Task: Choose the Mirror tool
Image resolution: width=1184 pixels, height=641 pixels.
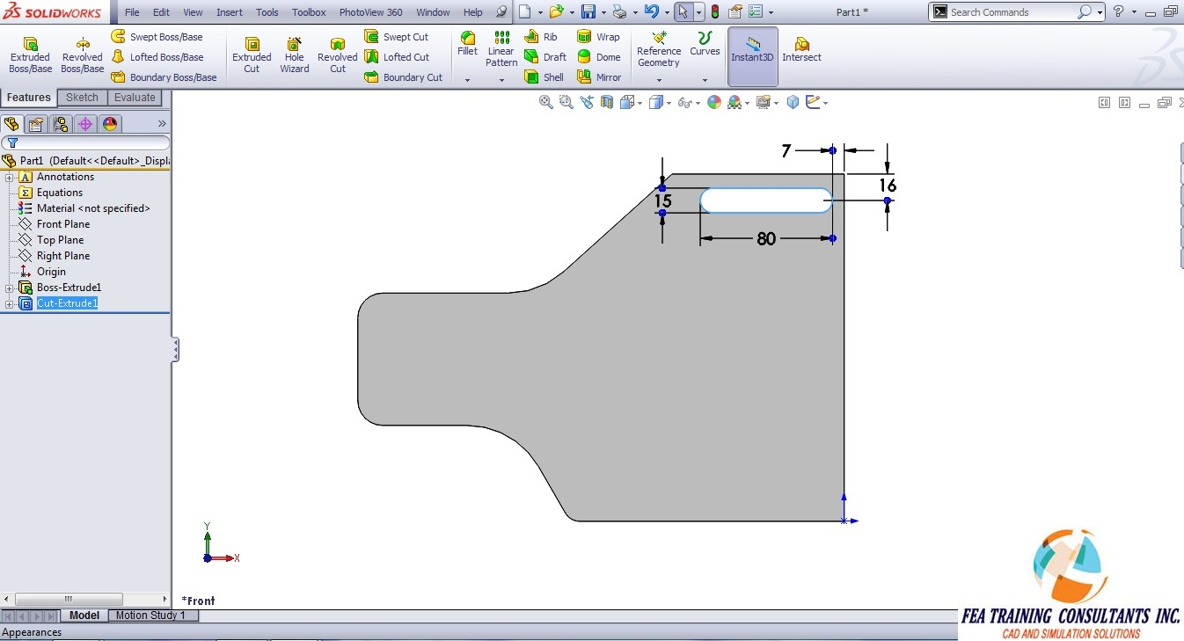Action: point(599,77)
